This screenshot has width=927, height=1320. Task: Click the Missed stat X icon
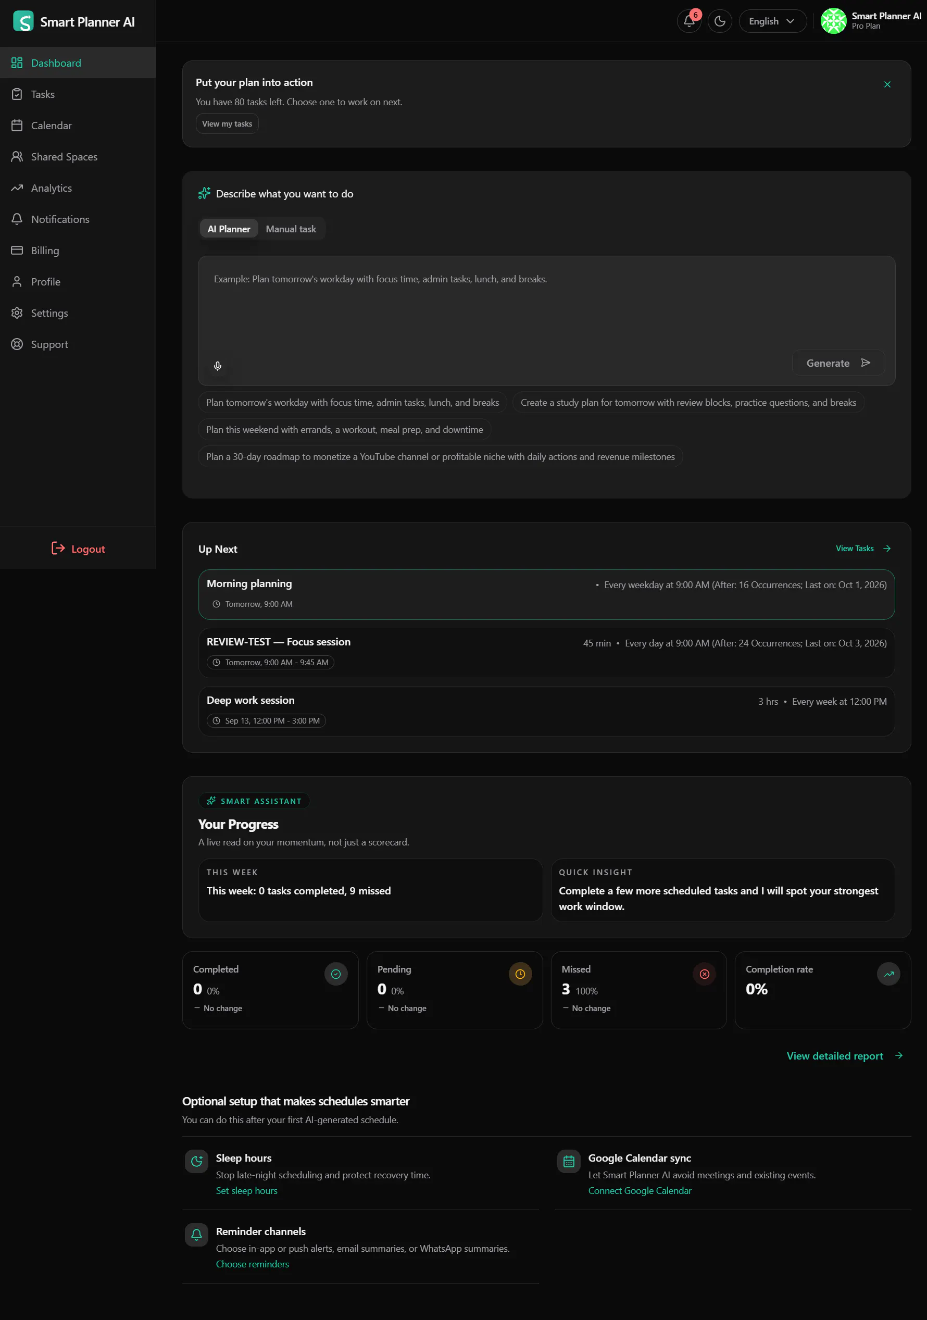[x=704, y=974]
